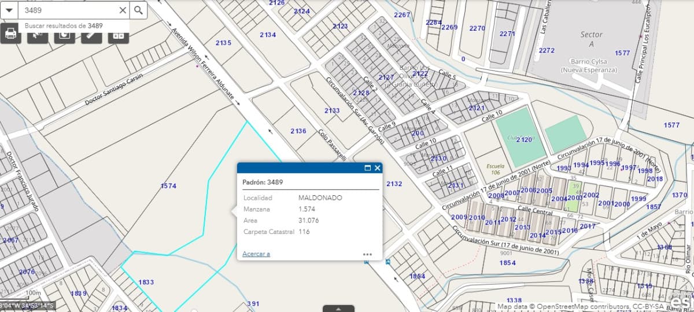Click block label 2123
694x312 pixels.
coord(340,27)
